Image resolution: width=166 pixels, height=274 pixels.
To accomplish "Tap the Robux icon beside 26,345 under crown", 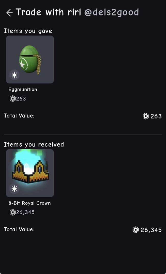I will coord(13,212).
